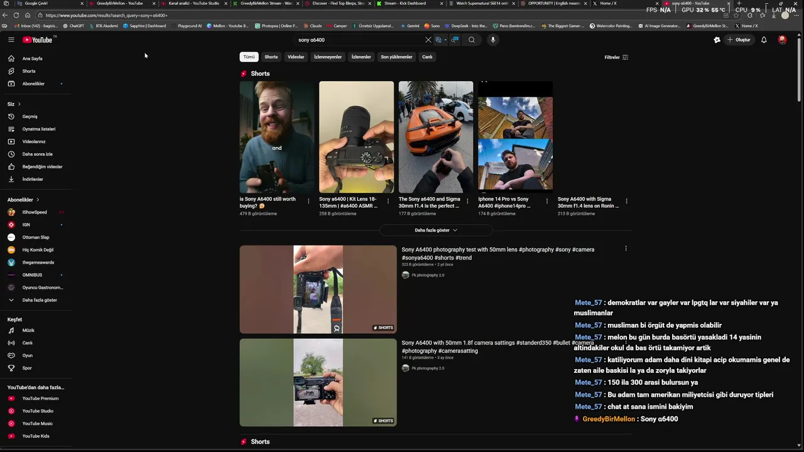The height and width of the screenshot is (452, 804).
Task: Open the notifications bell
Action: tap(764, 40)
